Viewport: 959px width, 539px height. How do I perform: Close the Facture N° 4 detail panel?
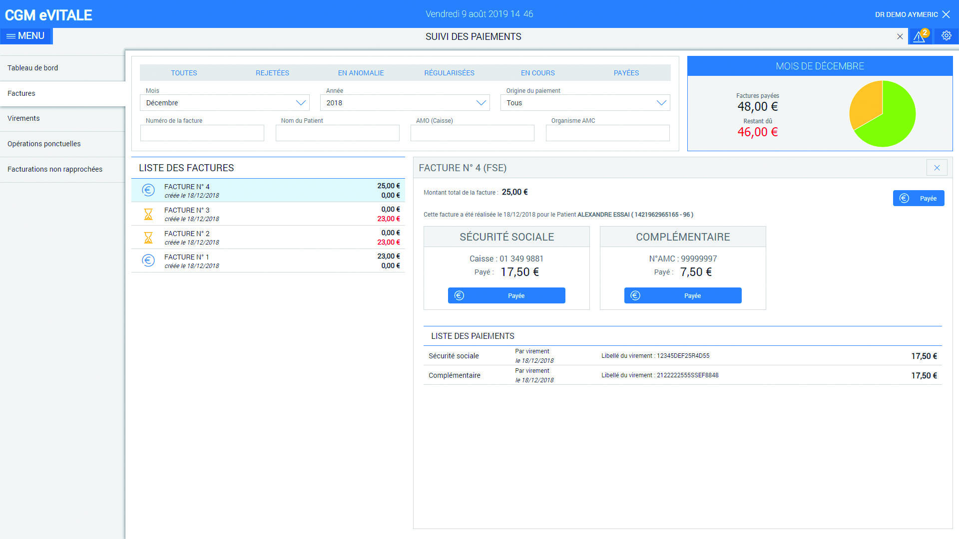click(x=937, y=168)
